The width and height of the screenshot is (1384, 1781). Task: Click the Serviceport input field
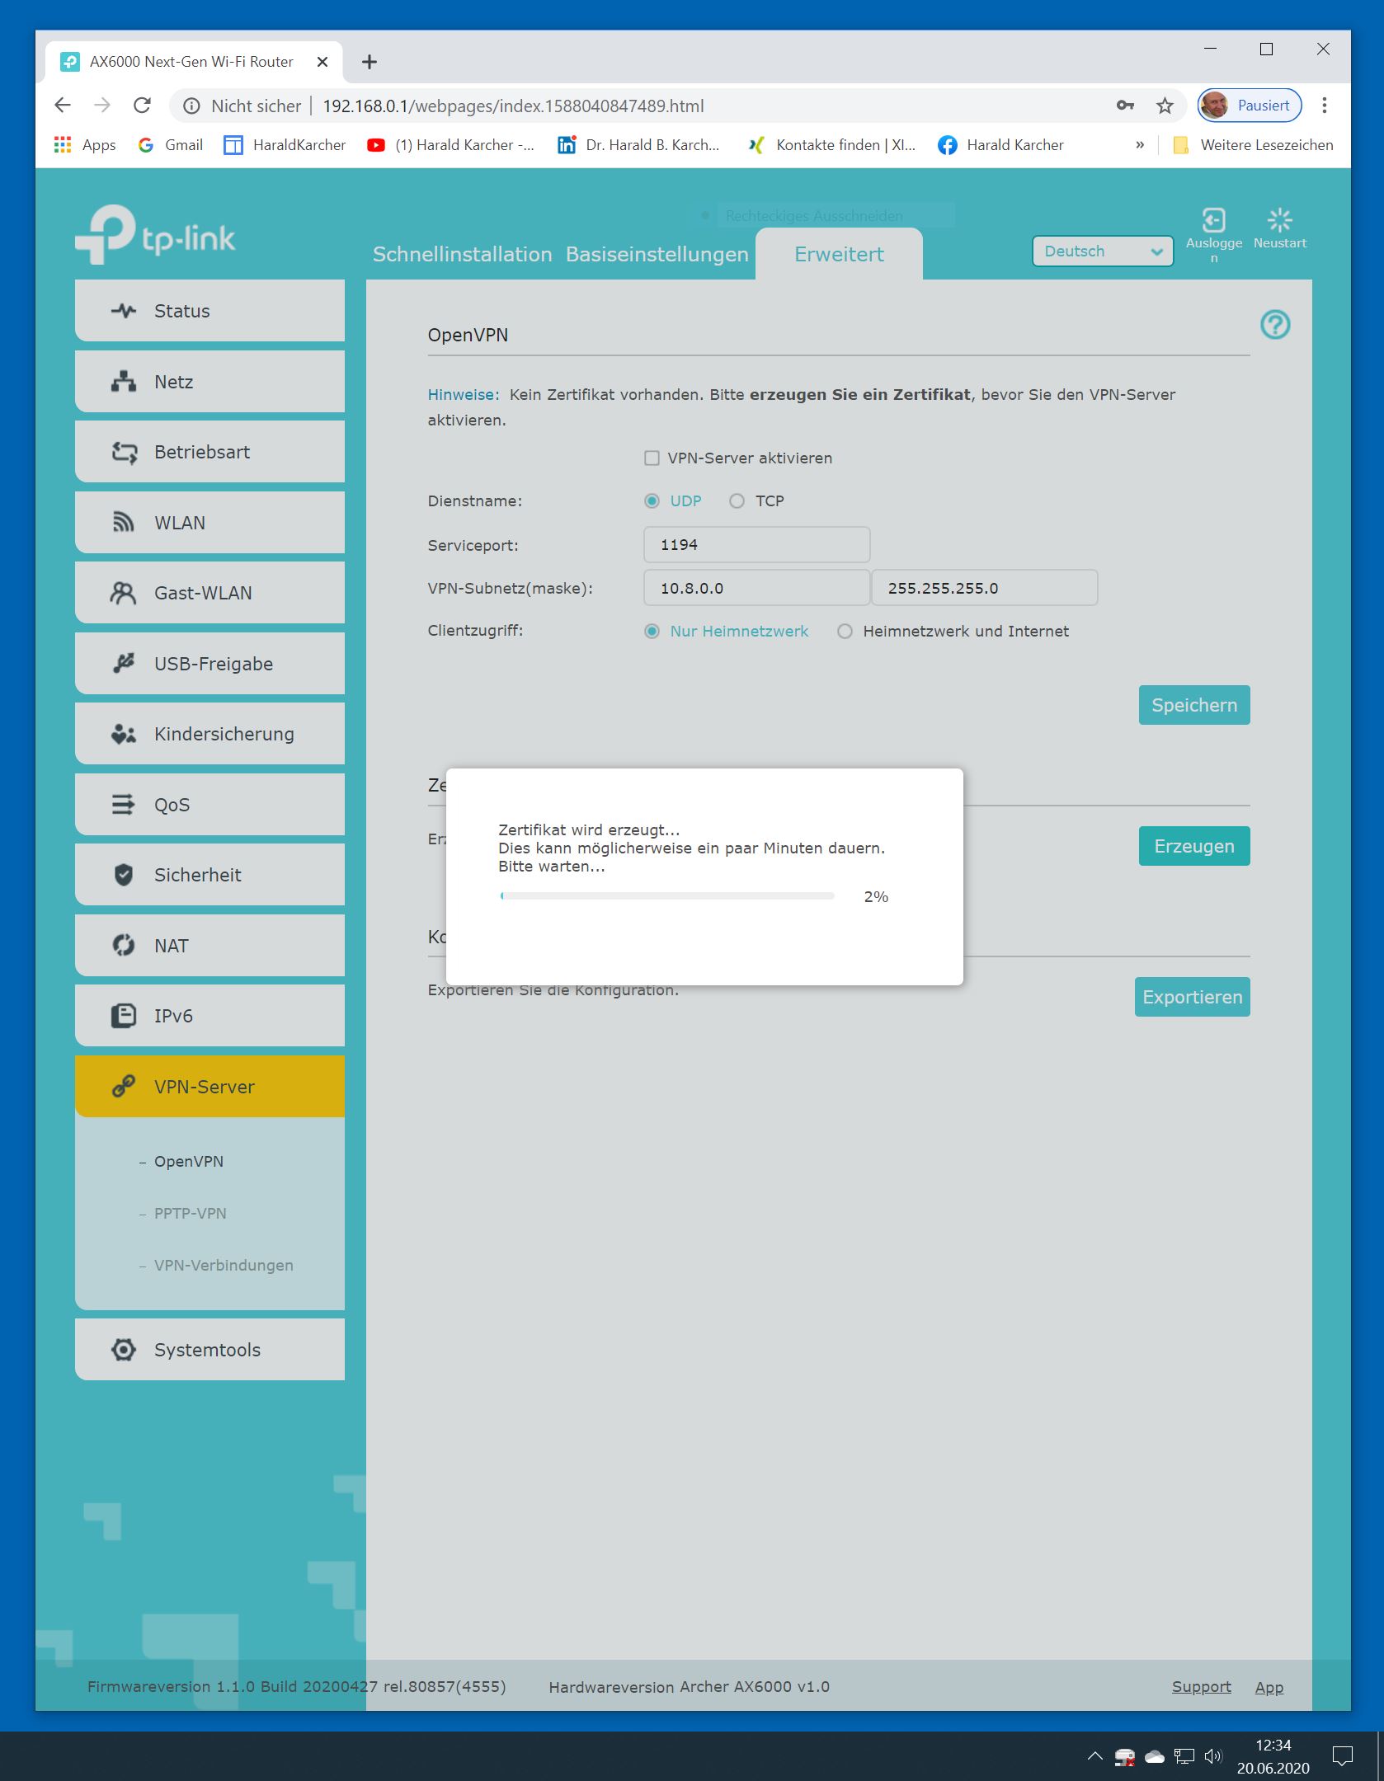[x=756, y=545]
